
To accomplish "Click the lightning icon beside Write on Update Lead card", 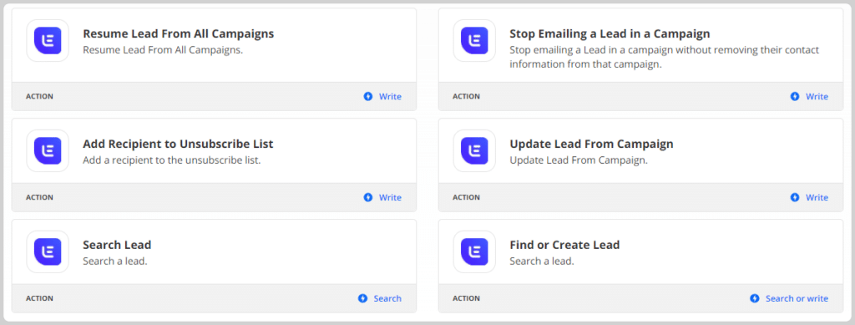I will (x=795, y=197).
